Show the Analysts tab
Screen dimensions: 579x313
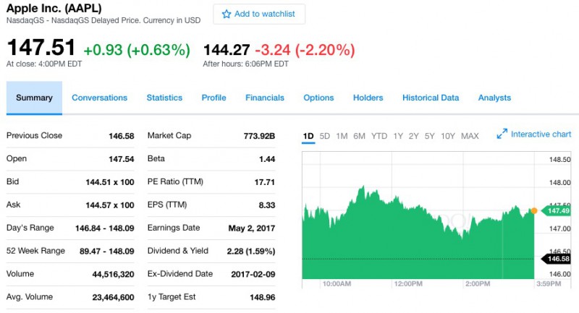(494, 98)
